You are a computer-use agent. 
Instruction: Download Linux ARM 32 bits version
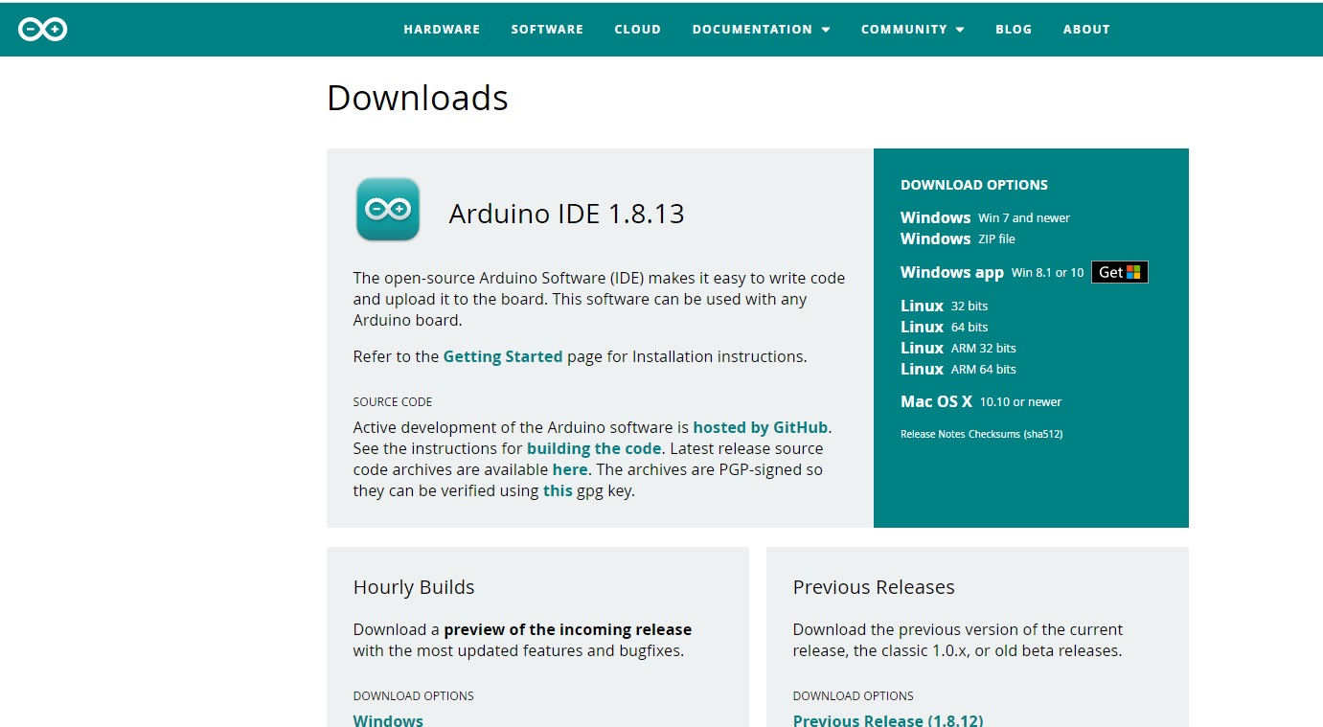958,348
